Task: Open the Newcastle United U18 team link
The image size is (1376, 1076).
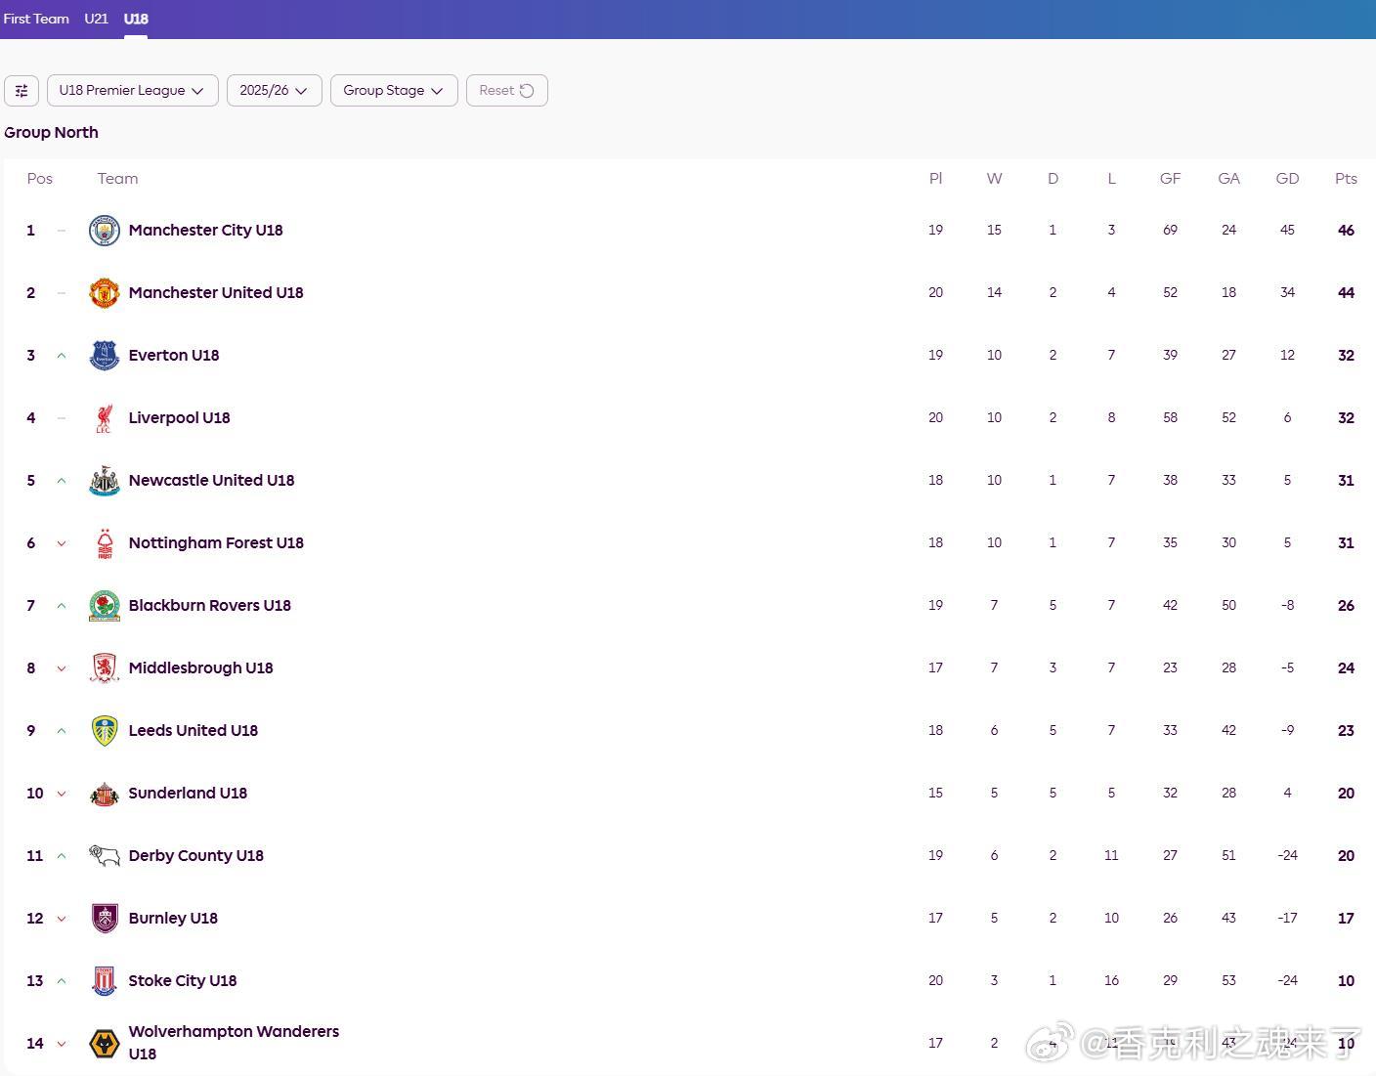Action: tap(212, 481)
